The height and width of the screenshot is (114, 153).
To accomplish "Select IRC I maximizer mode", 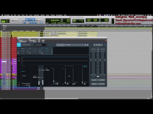I will [24, 72].
